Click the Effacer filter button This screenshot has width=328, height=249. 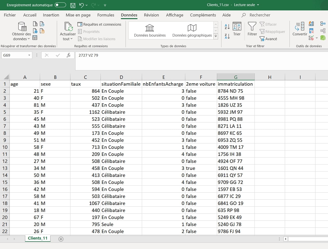(268, 24)
